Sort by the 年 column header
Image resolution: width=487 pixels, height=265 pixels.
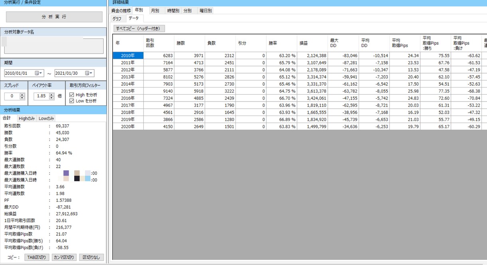click(128, 43)
